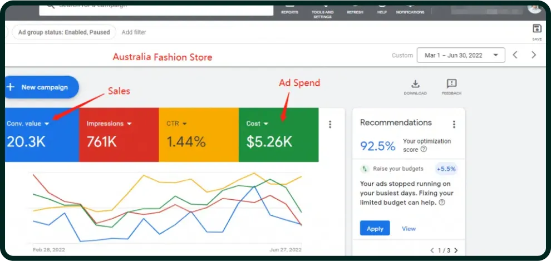Click the +5.5% score uplift badge

[x=446, y=169]
